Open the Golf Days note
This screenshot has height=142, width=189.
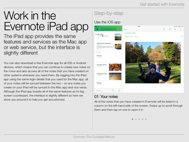108,37
